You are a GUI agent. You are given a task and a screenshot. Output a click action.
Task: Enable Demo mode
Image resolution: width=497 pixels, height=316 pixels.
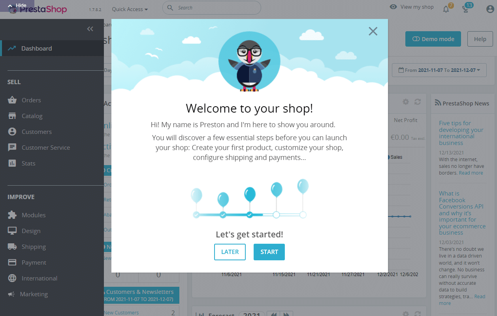[433, 39]
